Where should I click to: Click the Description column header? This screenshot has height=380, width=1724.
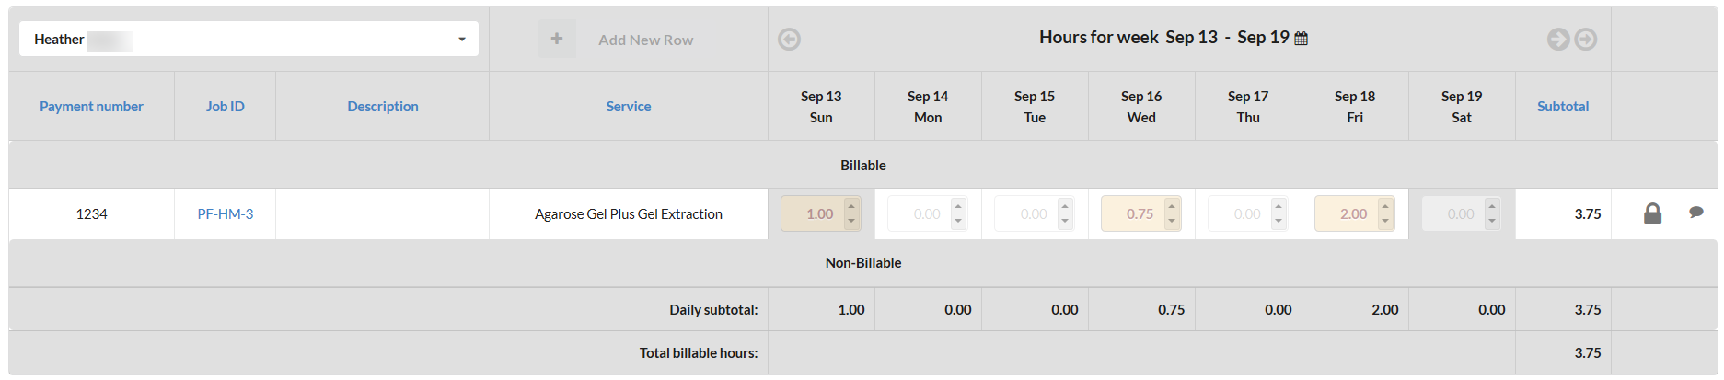pos(382,107)
